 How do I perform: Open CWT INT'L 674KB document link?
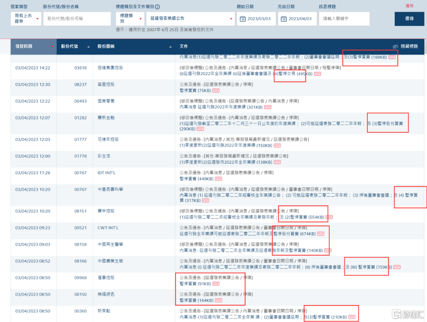(x=248, y=233)
